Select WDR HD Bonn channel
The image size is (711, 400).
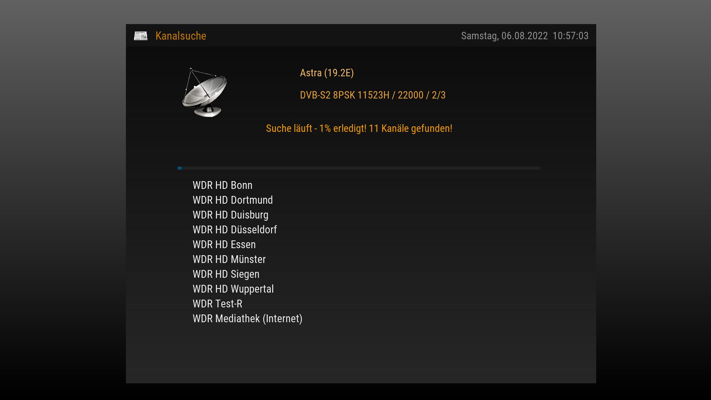222,185
